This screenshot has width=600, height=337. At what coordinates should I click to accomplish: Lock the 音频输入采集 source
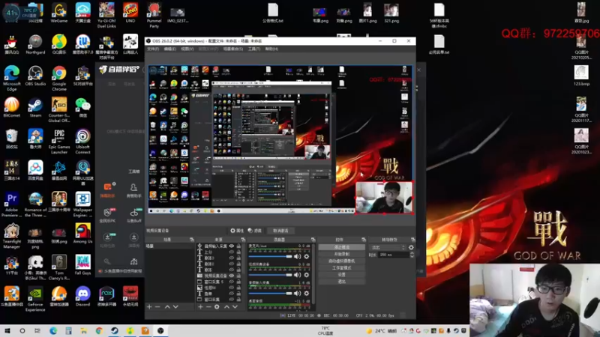pos(238,246)
